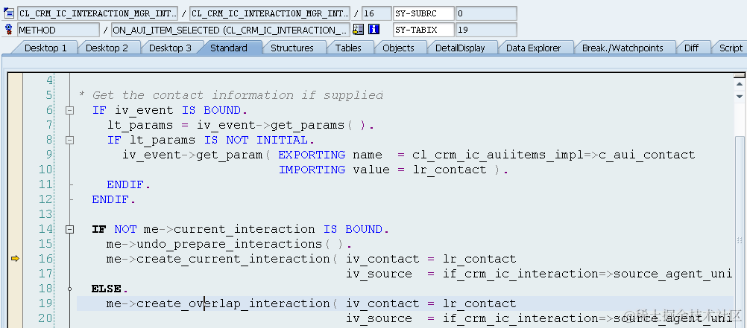747x328 pixels.
Task: Click 'me->undo_prepare_interactions( ).' on line 15
Action: pyautogui.click(x=229, y=244)
